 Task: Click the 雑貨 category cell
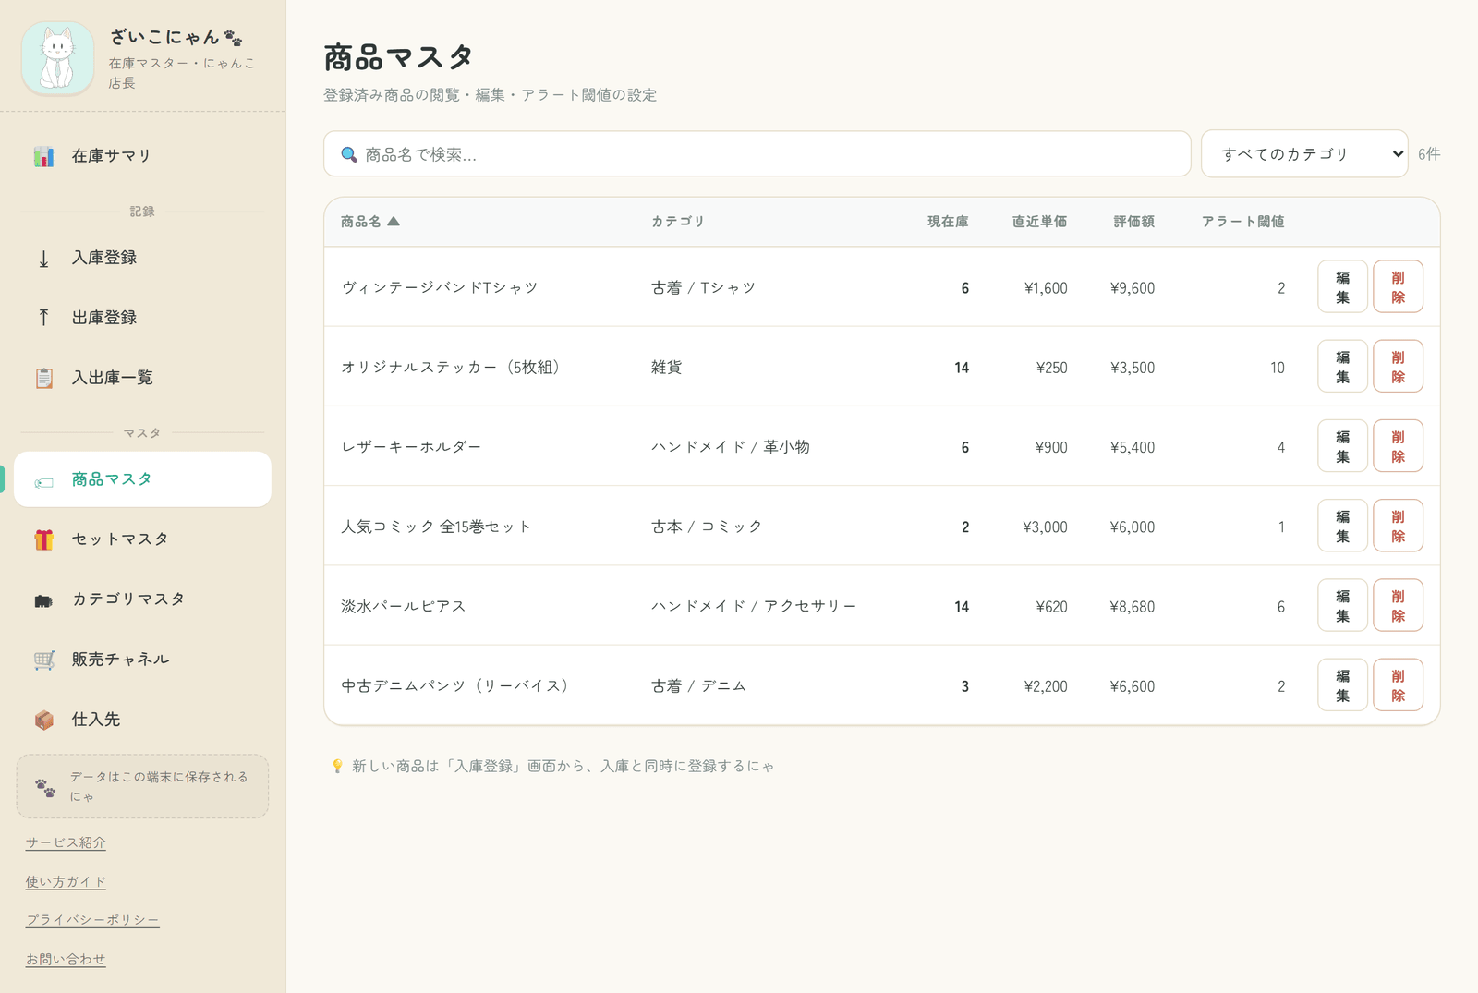click(x=667, y=368)
